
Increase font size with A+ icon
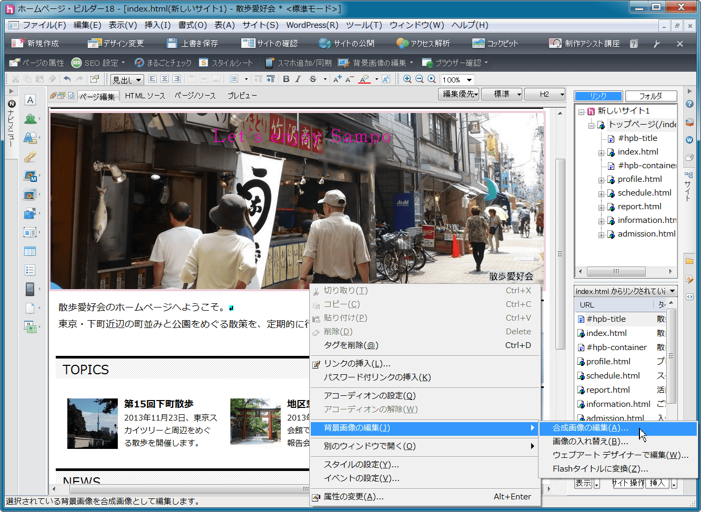click(x=338, y=79)
